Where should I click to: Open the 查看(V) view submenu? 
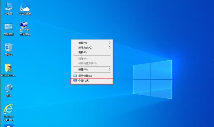[92, 43]
